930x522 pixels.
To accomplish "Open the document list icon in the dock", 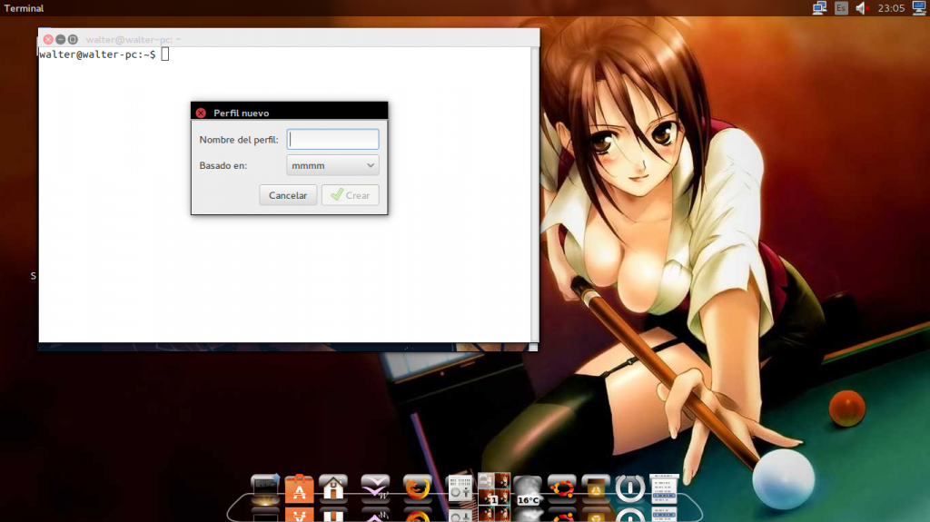I will [x=664, y=488].
